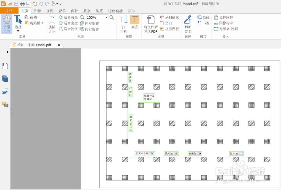Screen dimensions: 281x190
Task: Create PDF from clipboard (从剪贴板)
Action: (169, 29)
